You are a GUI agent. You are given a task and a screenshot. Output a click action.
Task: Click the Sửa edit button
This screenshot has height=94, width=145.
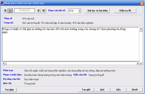coord(118,90)
